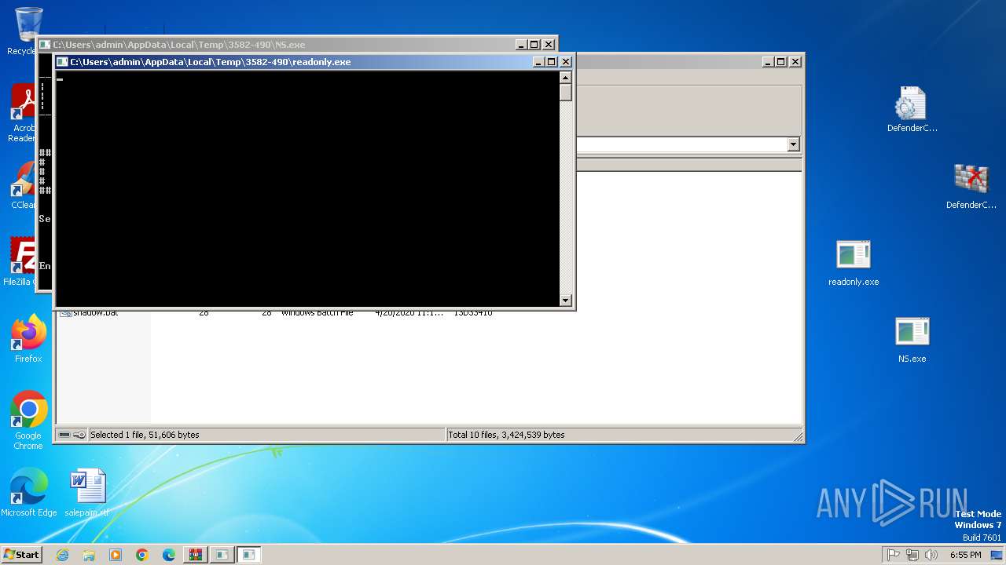The height and width of the screenshot is (565, 1006).
Task: Open Windows Media Player taskbar icon
Action: pos(116,555)
